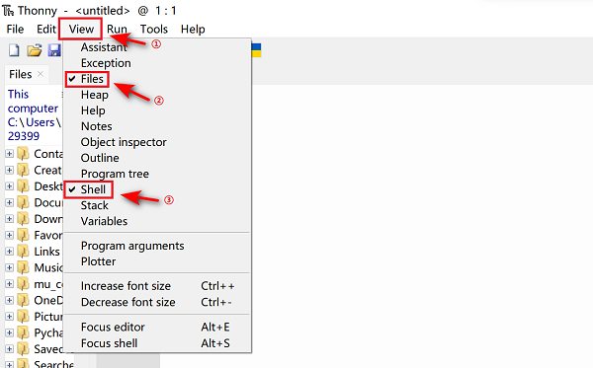Viewport: 593px width, 368px height.
Task: Enable the Stack view
Action: pos(95,205)
